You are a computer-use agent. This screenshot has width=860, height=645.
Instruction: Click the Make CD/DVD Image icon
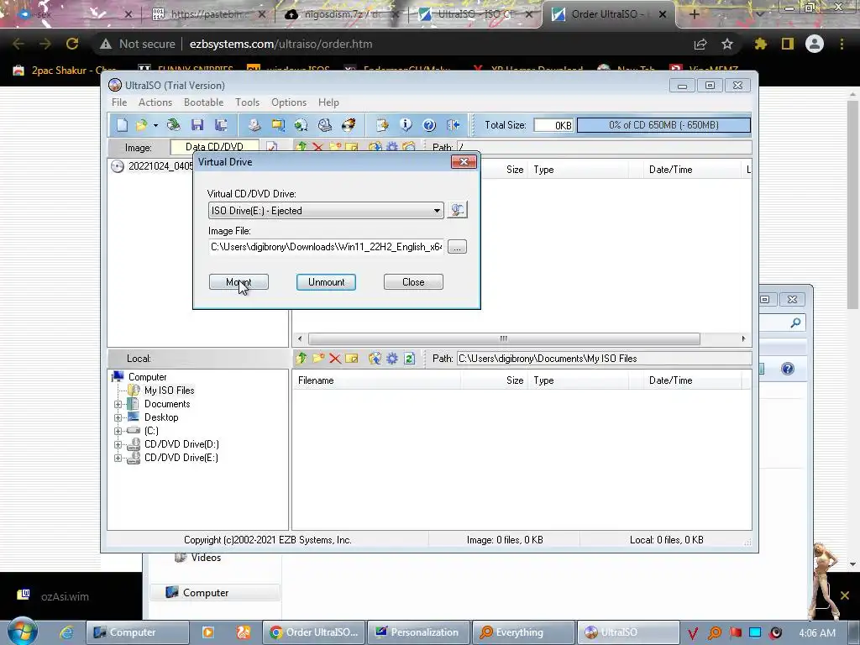(254, 125)
